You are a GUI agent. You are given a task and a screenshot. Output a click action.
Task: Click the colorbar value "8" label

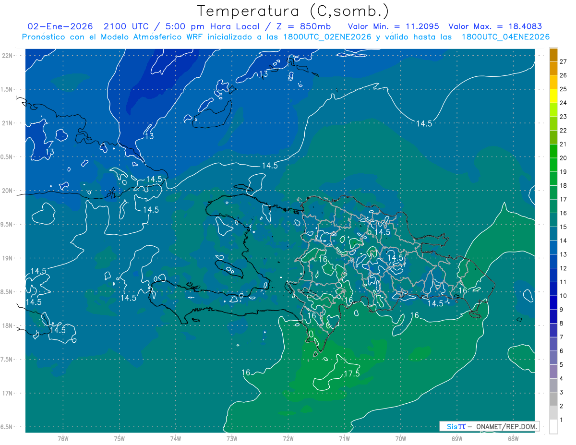click(x=562, y=324)
